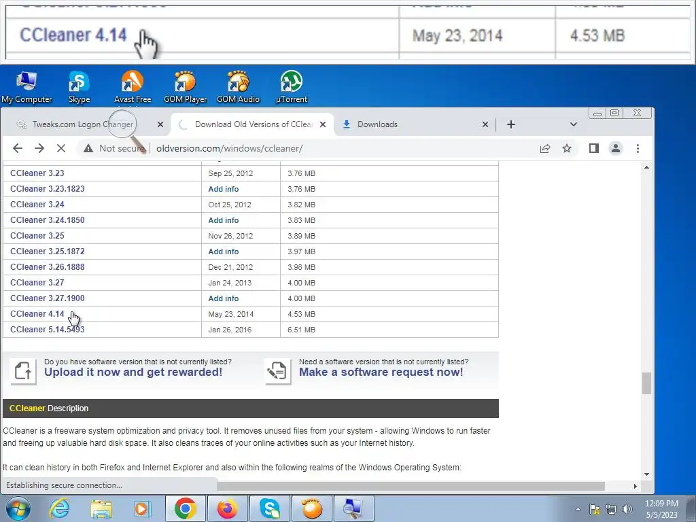Open CCleaner 3.24 link
696x522 pixels.
[x=37, y=204]
